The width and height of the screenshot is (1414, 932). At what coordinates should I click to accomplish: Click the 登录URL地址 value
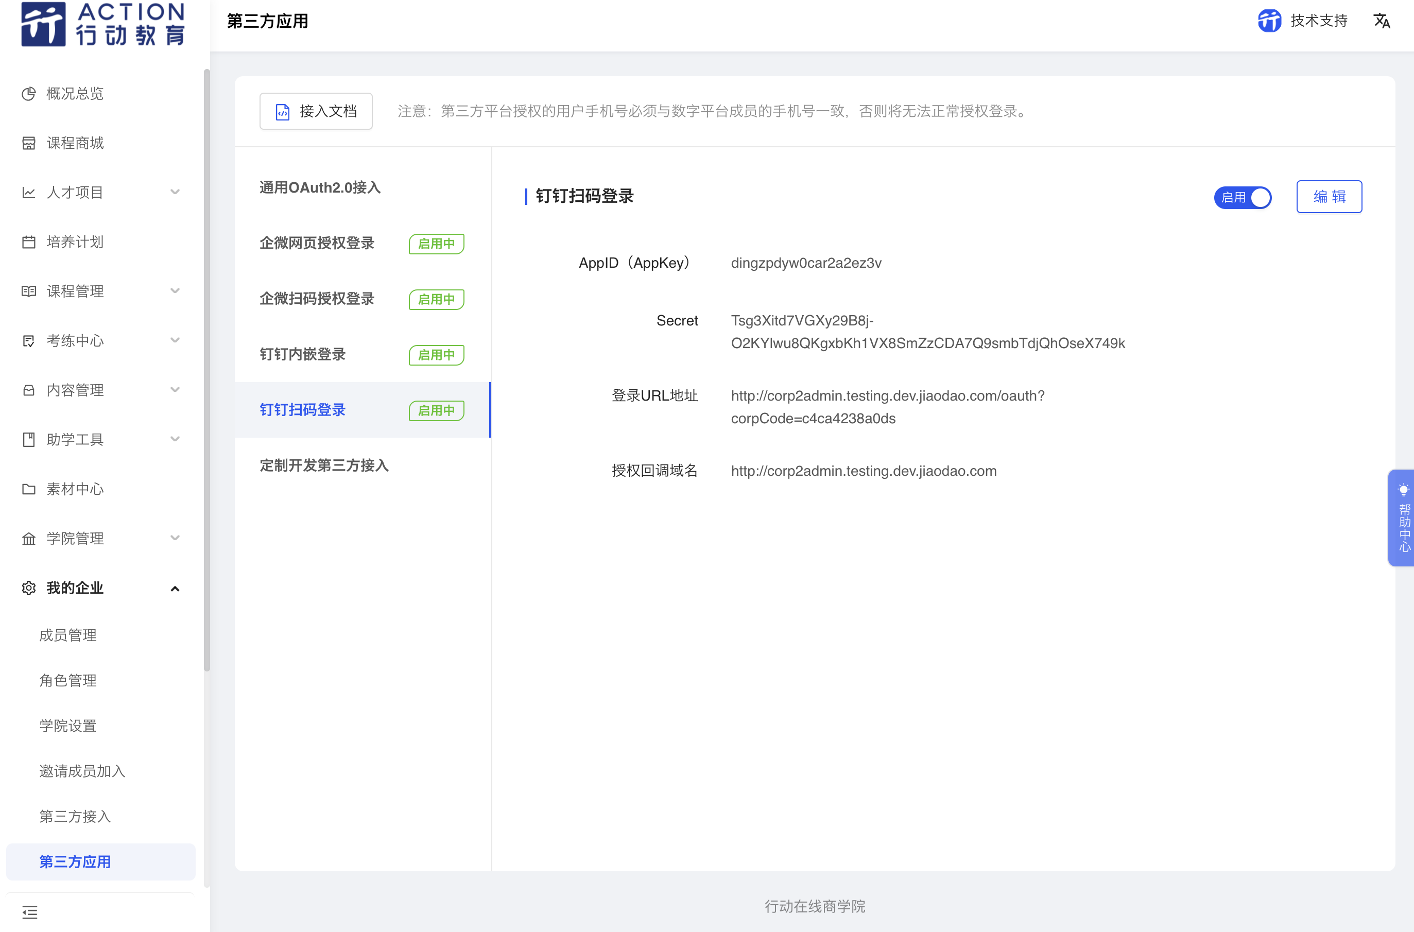pyautogui.click(x=887, y=407)
